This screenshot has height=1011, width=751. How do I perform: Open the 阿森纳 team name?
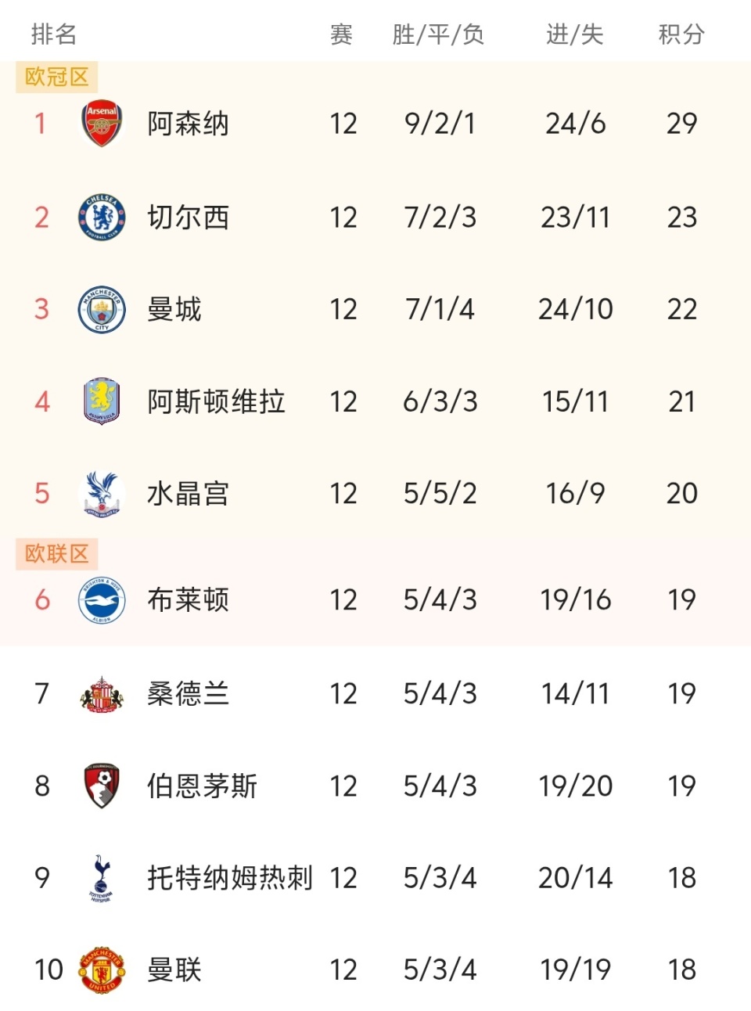189,124
